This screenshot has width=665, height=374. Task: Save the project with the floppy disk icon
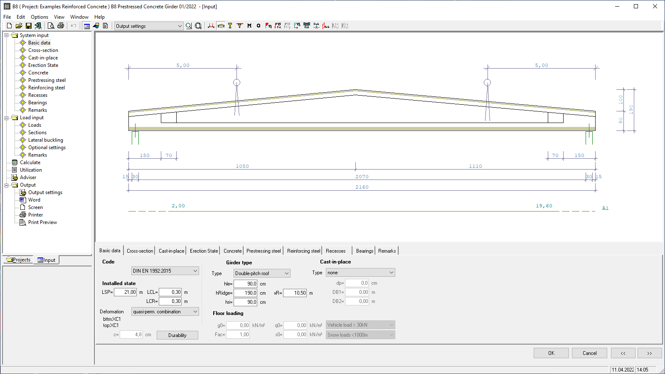click(28, 26)
